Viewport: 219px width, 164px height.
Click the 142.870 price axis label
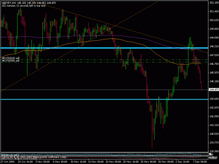[214, 108]
